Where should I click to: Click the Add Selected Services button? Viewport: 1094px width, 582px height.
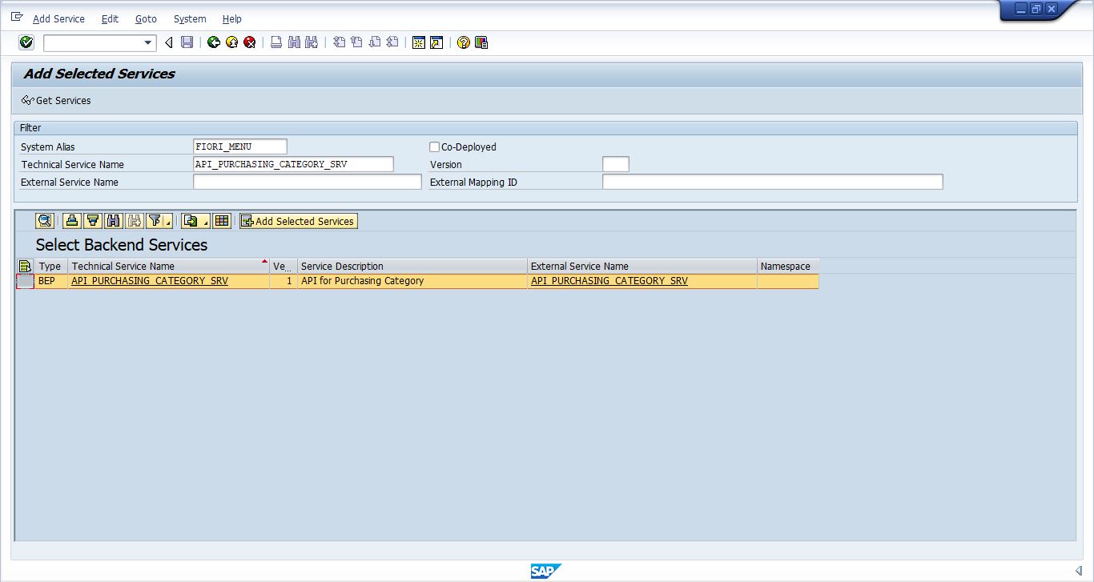(x=298, y=221)
